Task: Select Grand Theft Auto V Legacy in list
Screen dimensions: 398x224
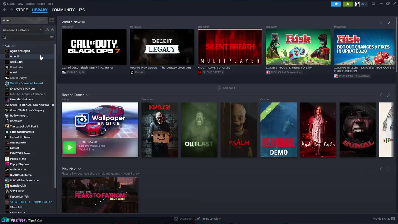Action: pyautogui.click(x=27, y=110)
